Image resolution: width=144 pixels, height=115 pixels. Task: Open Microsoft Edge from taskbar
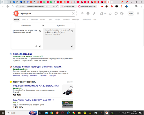(68, 113)
